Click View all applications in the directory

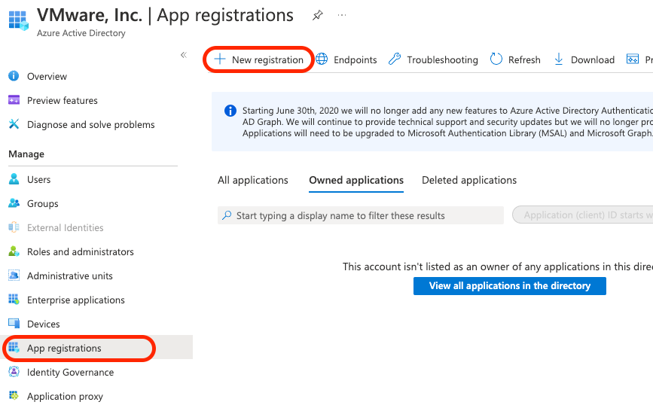click(510, 286)
